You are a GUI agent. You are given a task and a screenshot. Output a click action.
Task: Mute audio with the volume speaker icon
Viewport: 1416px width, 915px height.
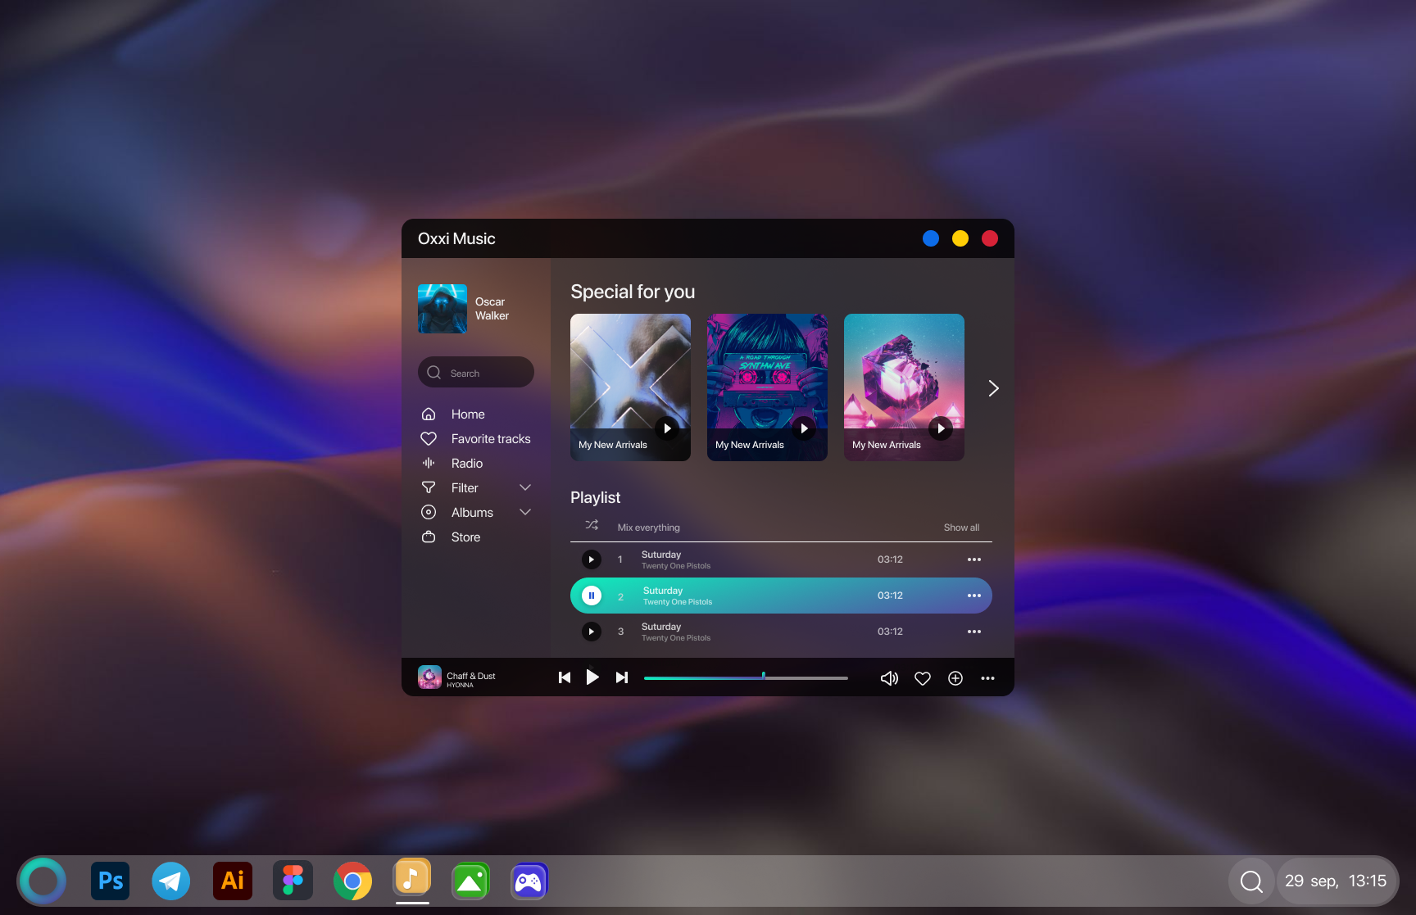(x=889, y=678)
